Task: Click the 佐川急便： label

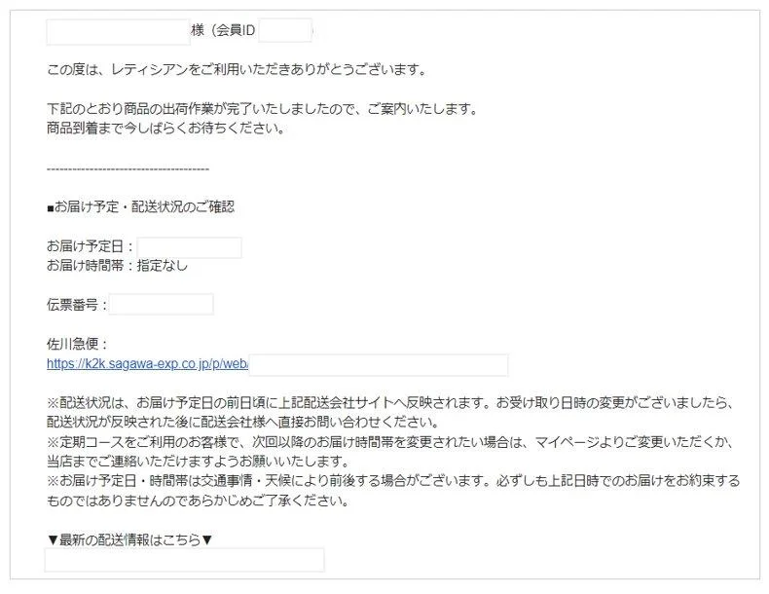Action: (x=78, y=345)
